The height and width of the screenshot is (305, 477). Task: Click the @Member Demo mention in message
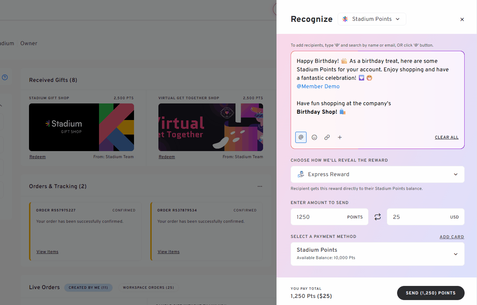318,86
